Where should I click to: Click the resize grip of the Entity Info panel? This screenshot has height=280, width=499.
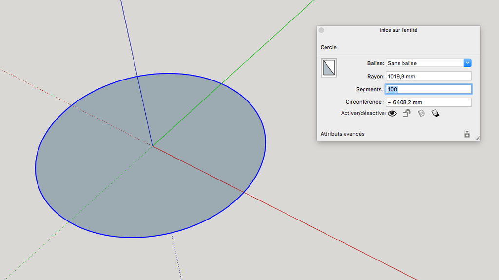pyautogui.click(x=477, y=138)
